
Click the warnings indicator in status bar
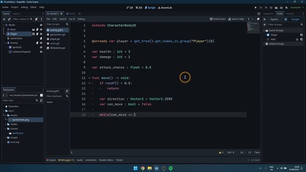pos(221,152)
